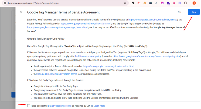Image resolution: width=201 pixels, height=109 pixels.
Task: Open the blue D extension icon
Action: point(180,3)
